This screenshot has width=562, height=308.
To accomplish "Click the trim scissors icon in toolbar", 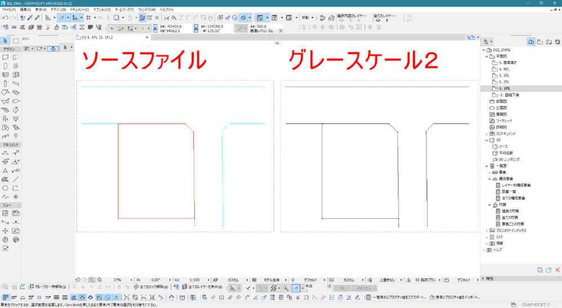I will point(166,17).
